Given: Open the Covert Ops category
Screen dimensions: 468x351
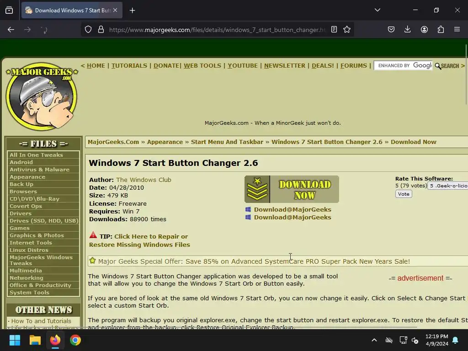Looking at the screenshot, I should pos(26,206).
